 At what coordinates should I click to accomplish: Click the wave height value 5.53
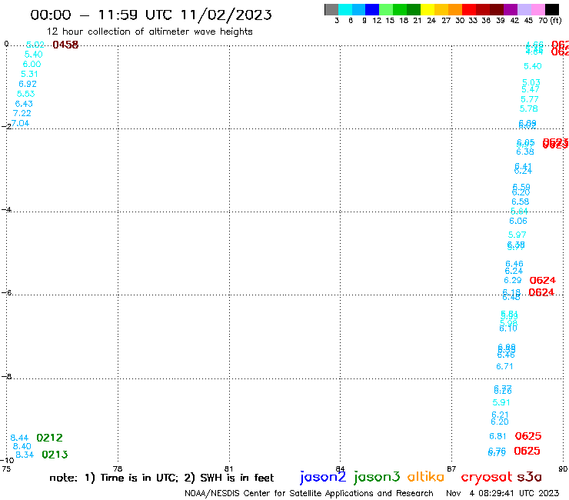[x=26, y=94]
